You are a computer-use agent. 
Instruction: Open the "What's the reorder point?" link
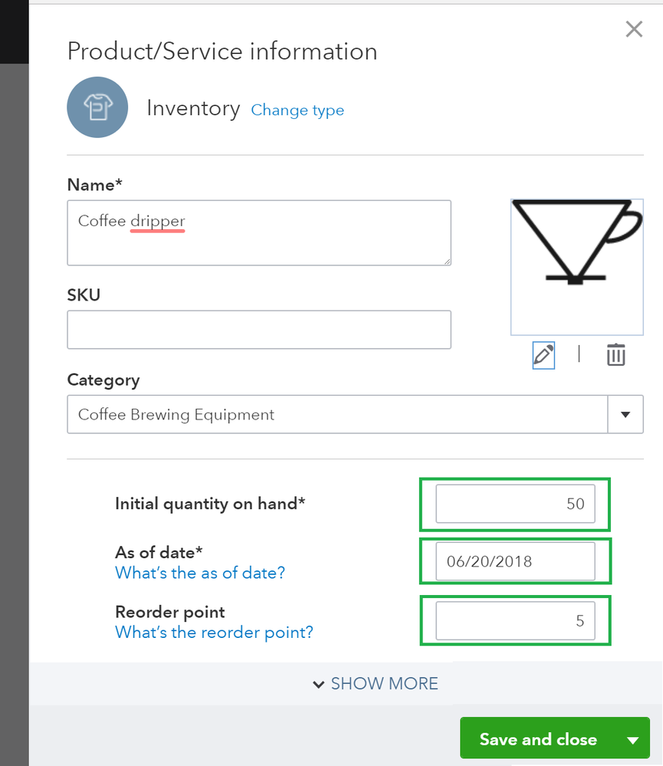point(214,633)
